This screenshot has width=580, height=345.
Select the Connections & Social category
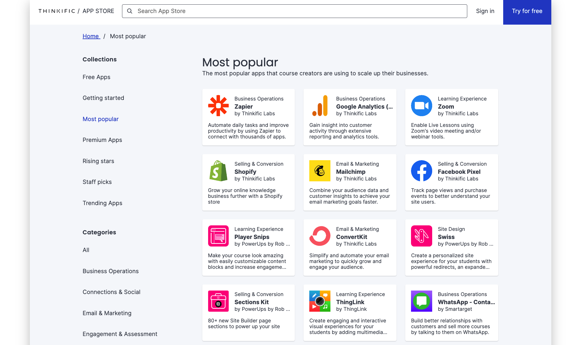[x=111, y=292]
